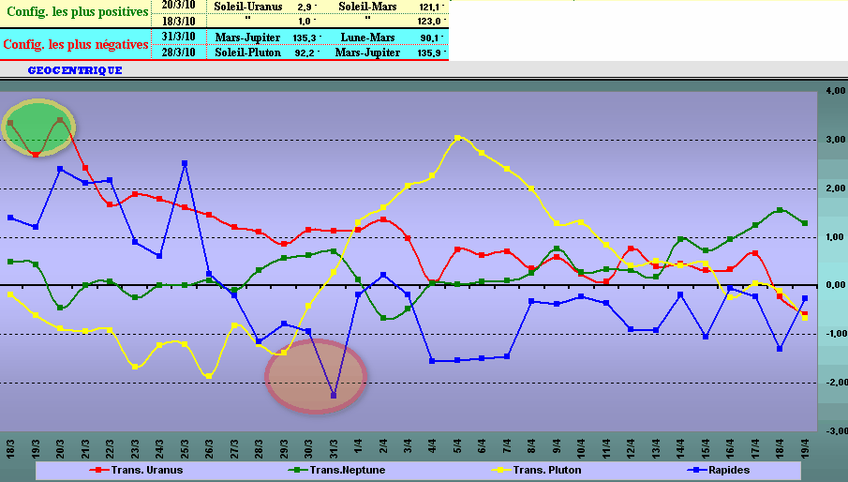The width and height of the screenshot is (848, 482).
Task: Select the 'Config. les plus négatives' row header
Action: click(x=77, y=44)
